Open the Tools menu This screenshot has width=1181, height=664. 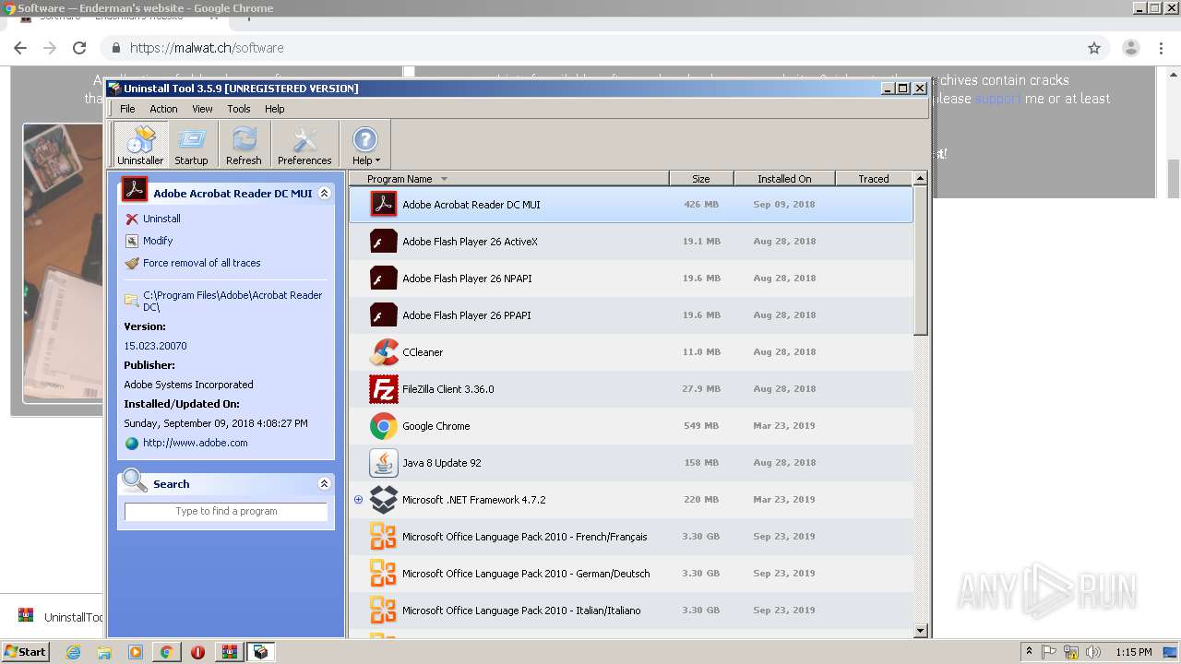(239, 109)
